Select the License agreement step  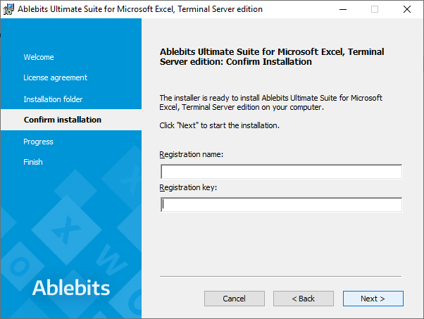55,77
